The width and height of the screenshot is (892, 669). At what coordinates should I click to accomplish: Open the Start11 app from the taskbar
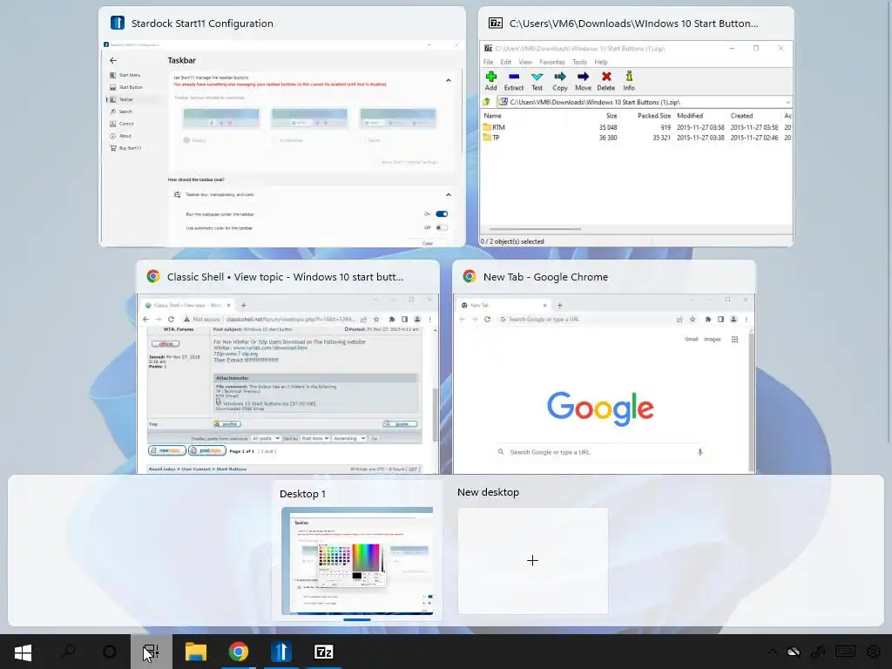[x=281, y=652]
